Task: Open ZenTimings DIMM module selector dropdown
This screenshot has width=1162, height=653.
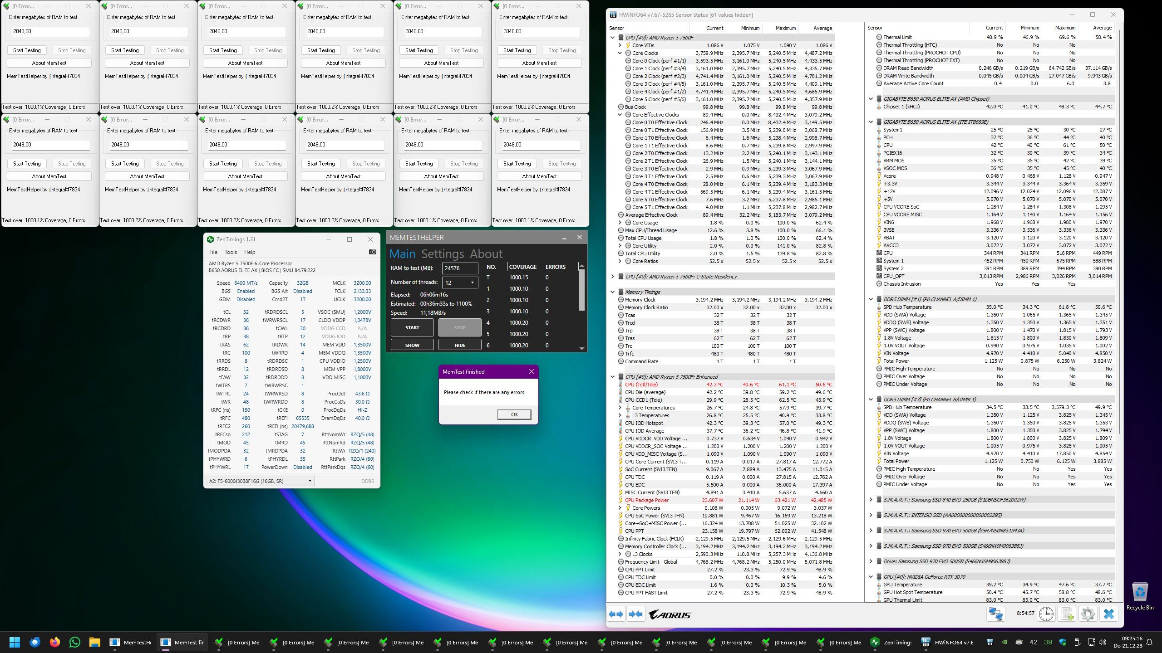Action: (x=260, y=481)
